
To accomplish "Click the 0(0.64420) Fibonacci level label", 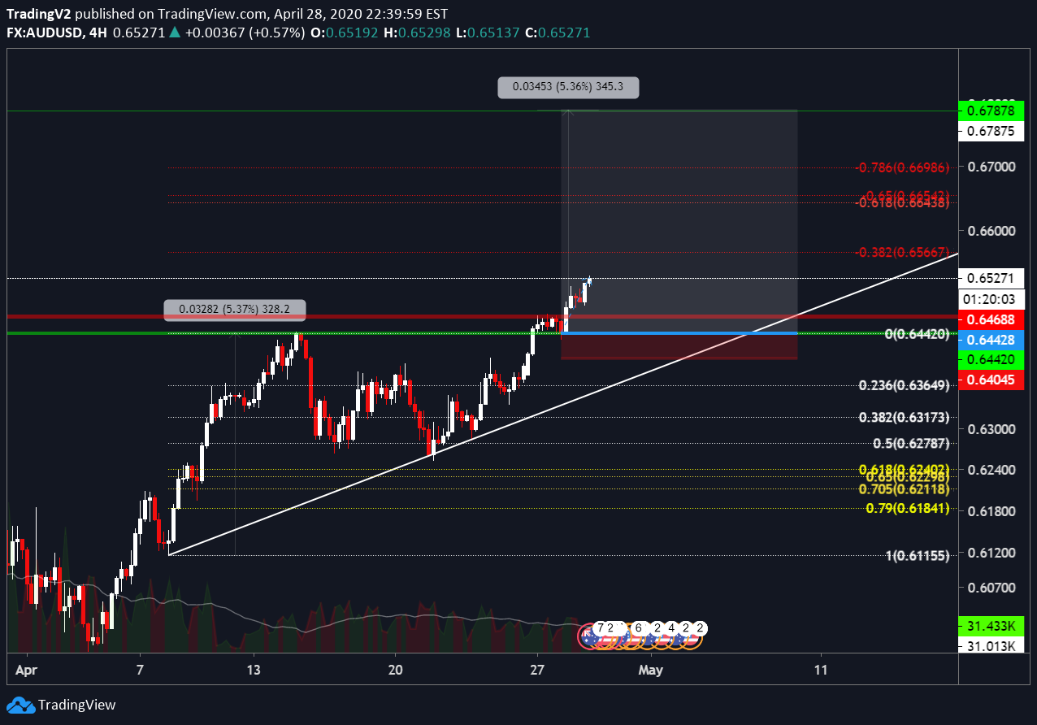I will (x=917, y=334).
